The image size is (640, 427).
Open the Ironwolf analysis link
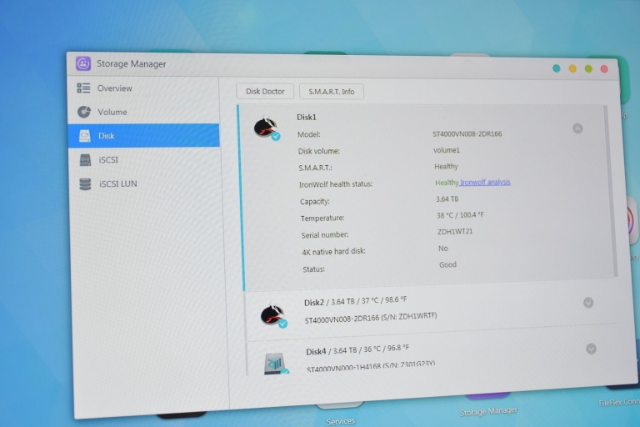coord(485,183)
